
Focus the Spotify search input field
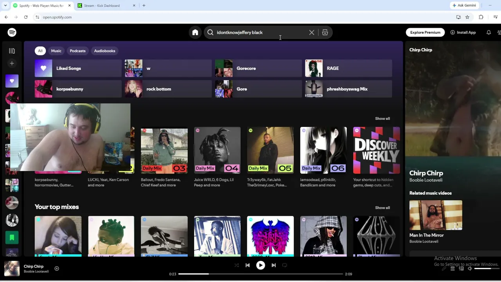click(x=261, y=33)
